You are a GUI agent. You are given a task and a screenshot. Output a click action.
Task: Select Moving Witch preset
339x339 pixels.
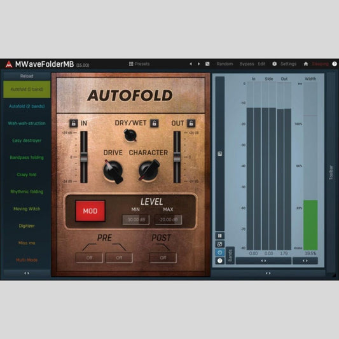coord(27,209)
